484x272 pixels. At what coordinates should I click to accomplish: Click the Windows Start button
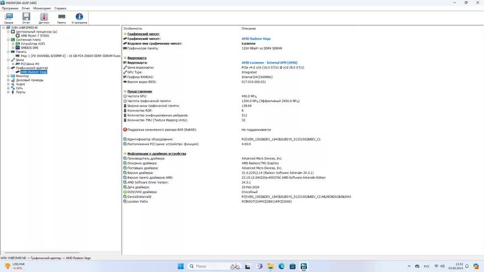pos(180,266)
